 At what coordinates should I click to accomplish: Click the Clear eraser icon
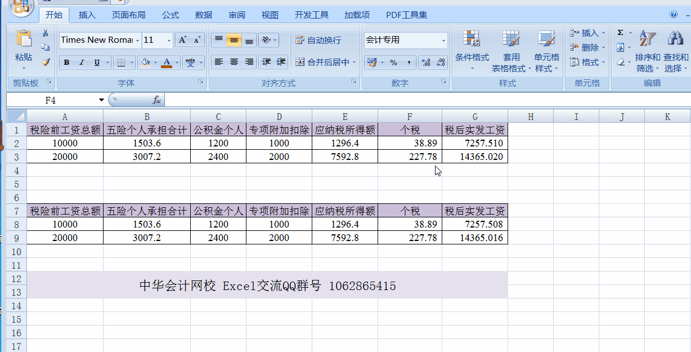tap(620, 63)
